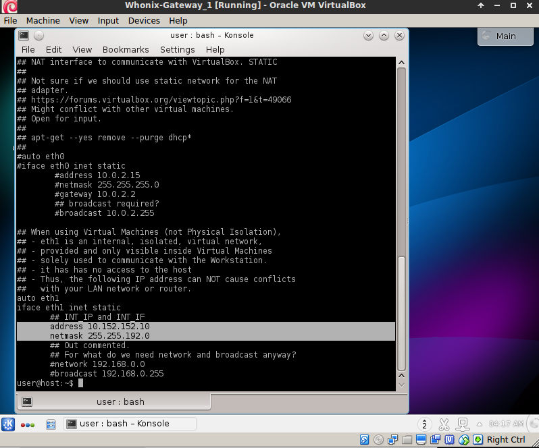Click the notifications count 2 indicator
Viewport: 539px width, 448px height.
pyautogui.click(x=425, y=424)
